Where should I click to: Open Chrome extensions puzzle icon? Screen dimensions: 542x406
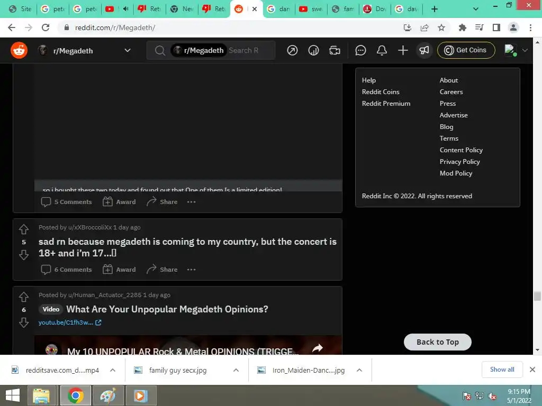(x=462, y=27)
